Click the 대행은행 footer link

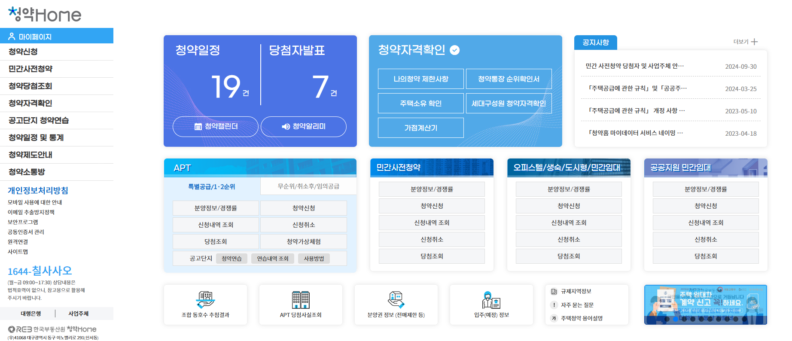(31, 314)
